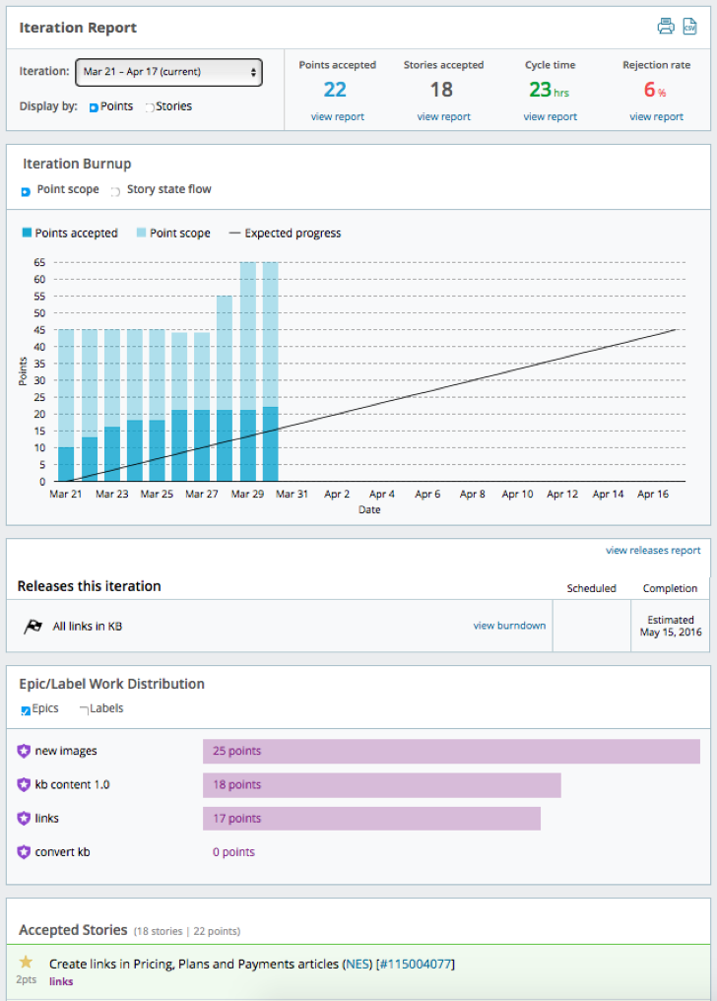717x1001 pixels.
Task: Select the Point scope burnup option
Action: click(27, 191)
